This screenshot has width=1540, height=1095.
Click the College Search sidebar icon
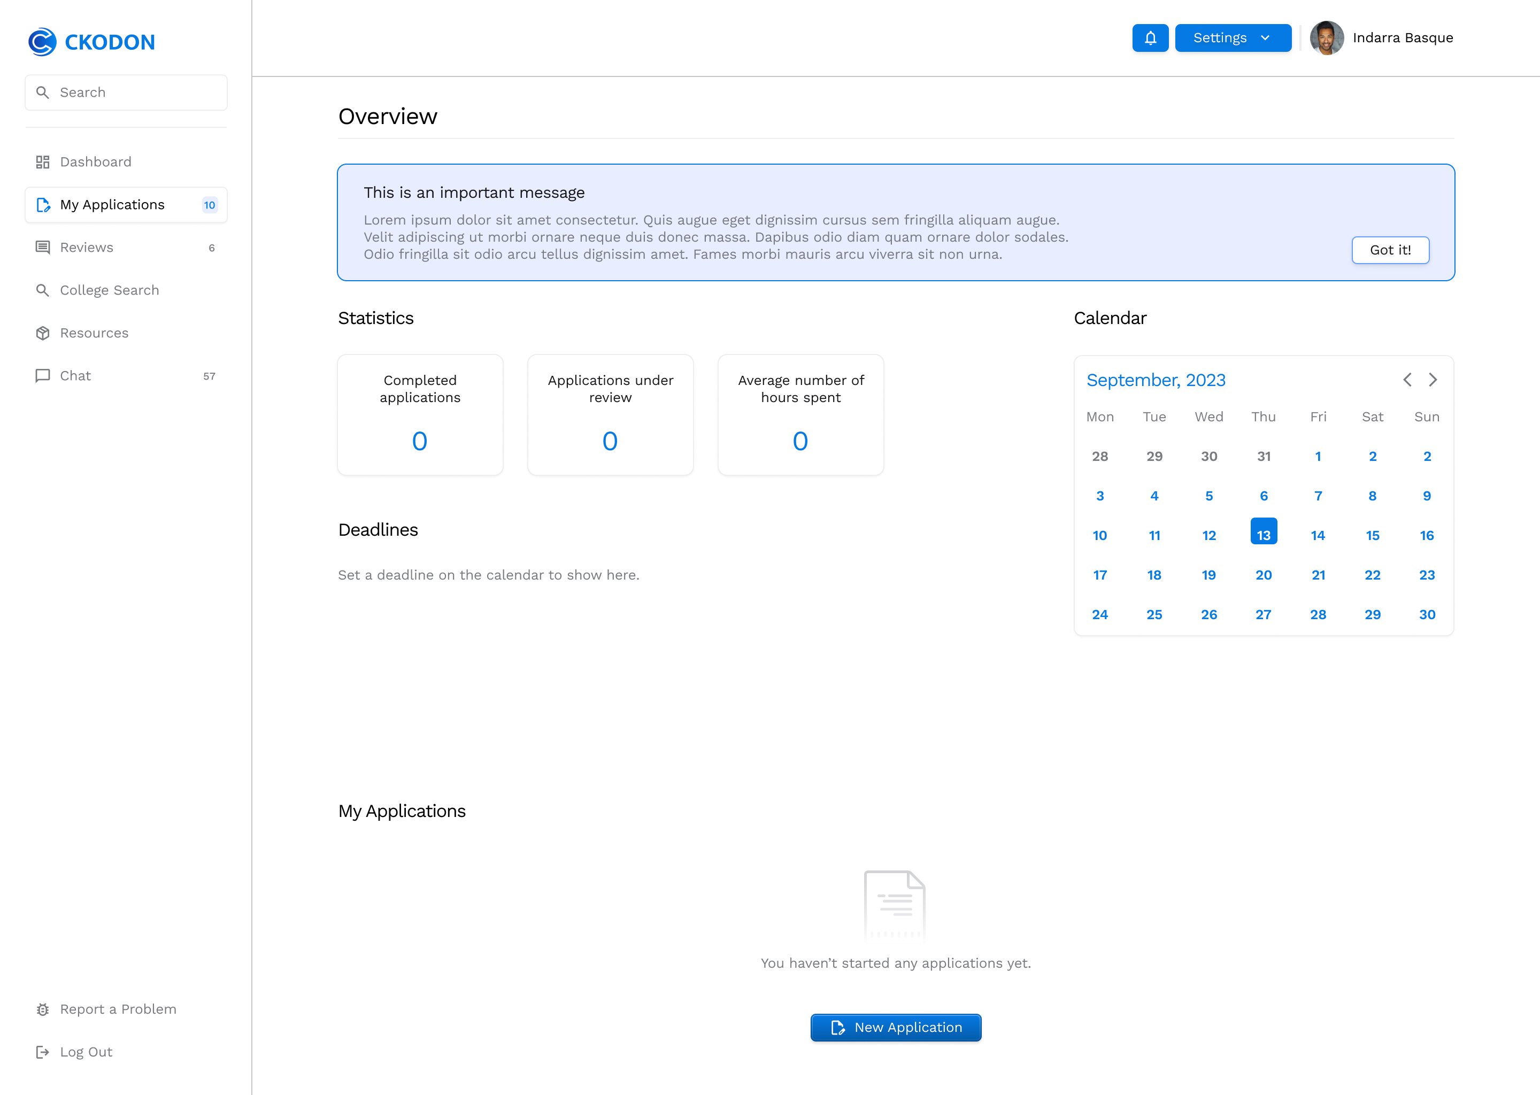coord(43,289)
